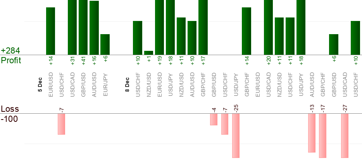Click the tiny +1 NZD/USD profit bar

tap(148, 53)
